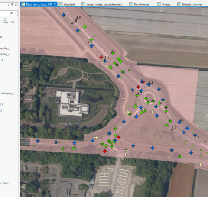Click the red cross marker beside label 3,1
The height and width of the screenshot is (197, 208).
pos(101,57)
